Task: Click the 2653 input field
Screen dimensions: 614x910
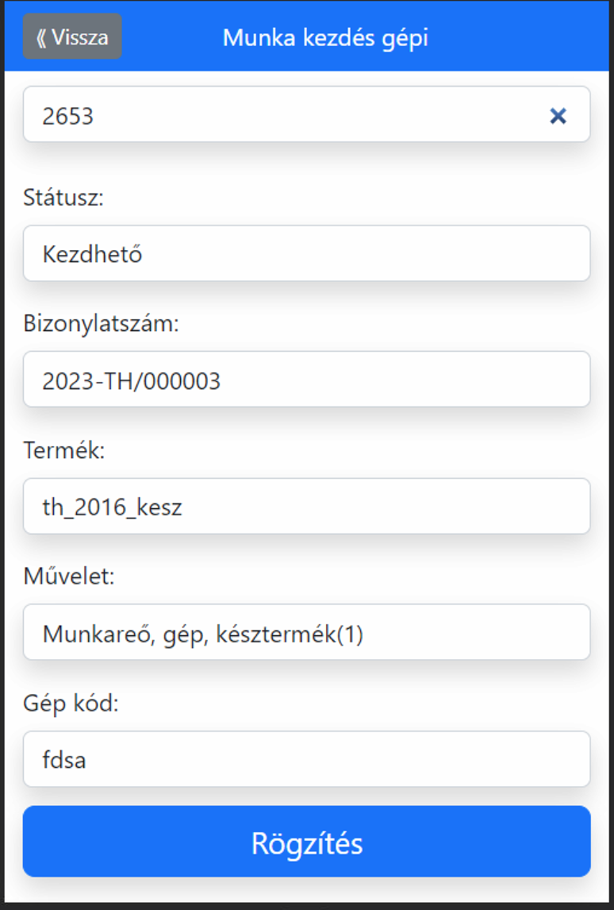Action: (x=286, y=116)
